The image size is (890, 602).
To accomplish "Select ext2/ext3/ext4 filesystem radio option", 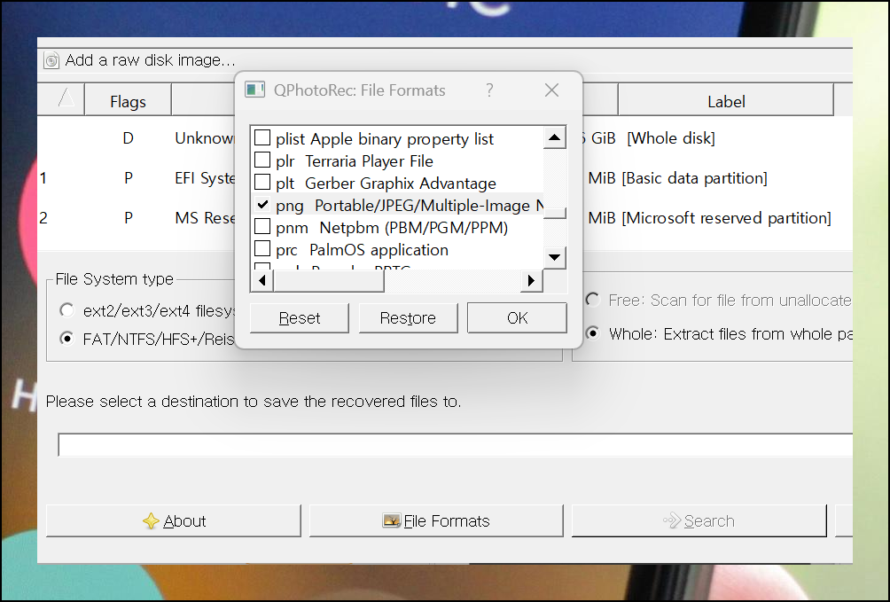I will coord(67,310).
